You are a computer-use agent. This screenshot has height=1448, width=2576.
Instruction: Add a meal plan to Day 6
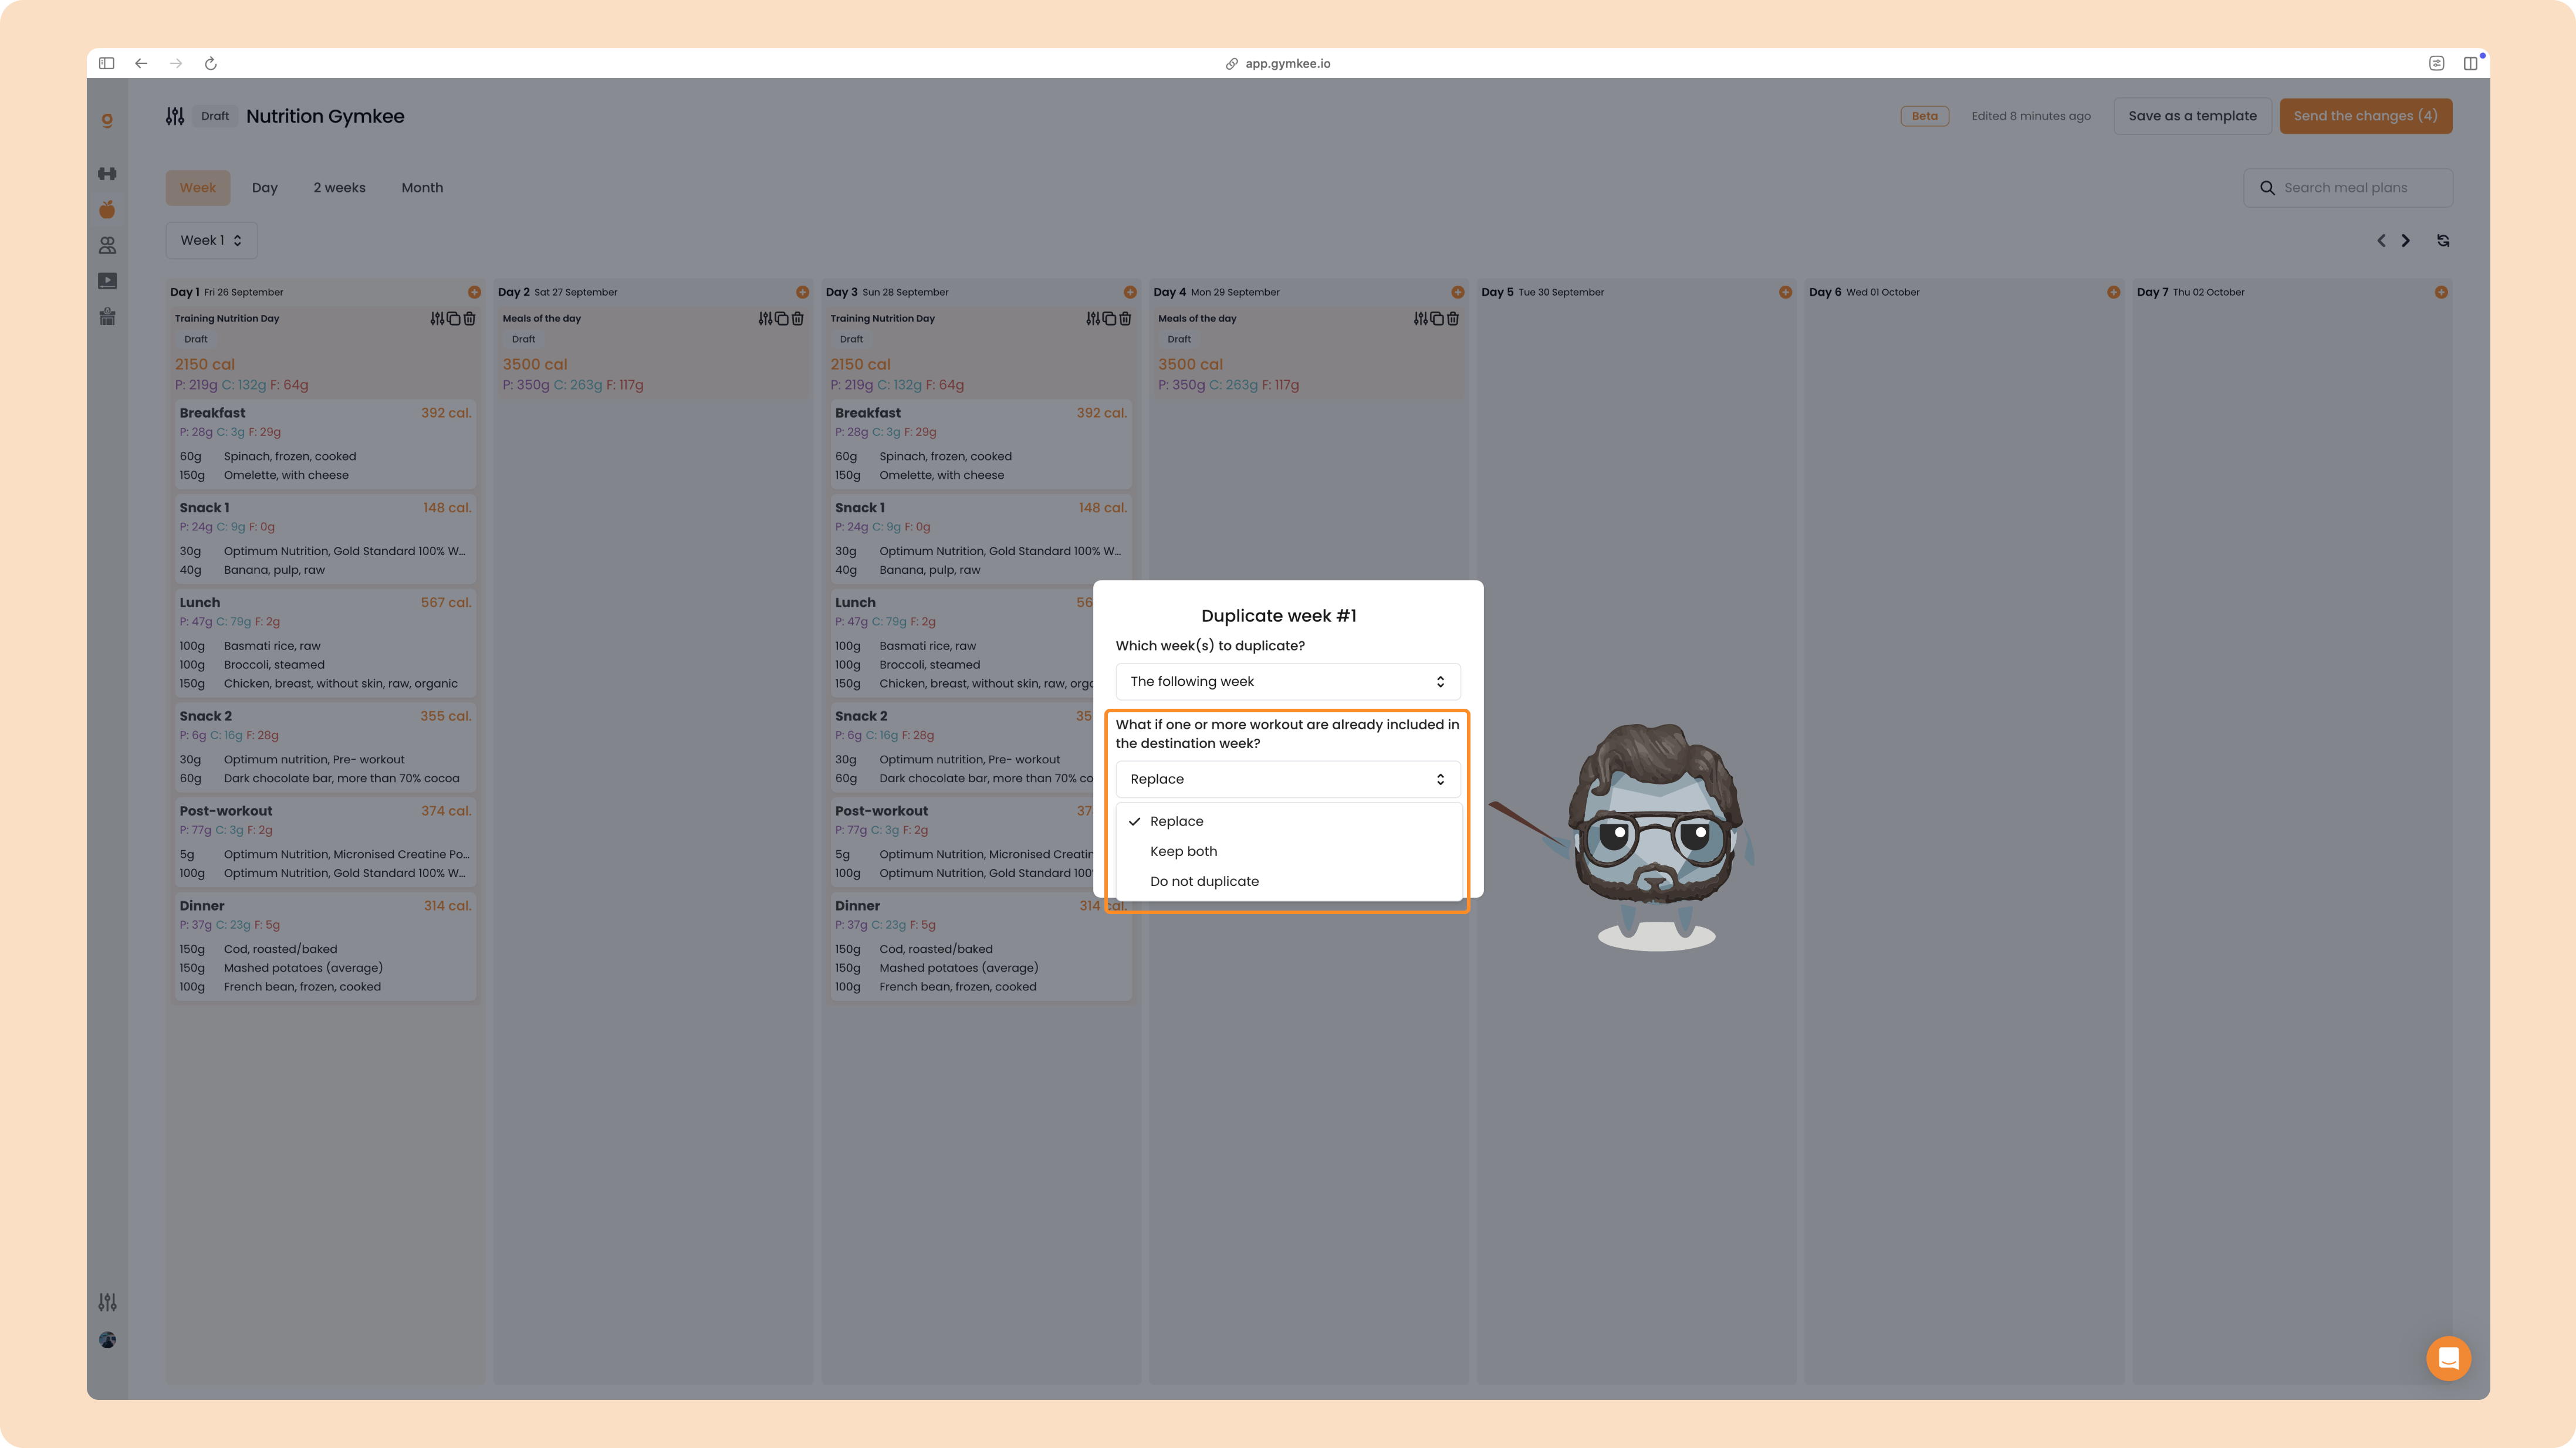click(2113, 292)
